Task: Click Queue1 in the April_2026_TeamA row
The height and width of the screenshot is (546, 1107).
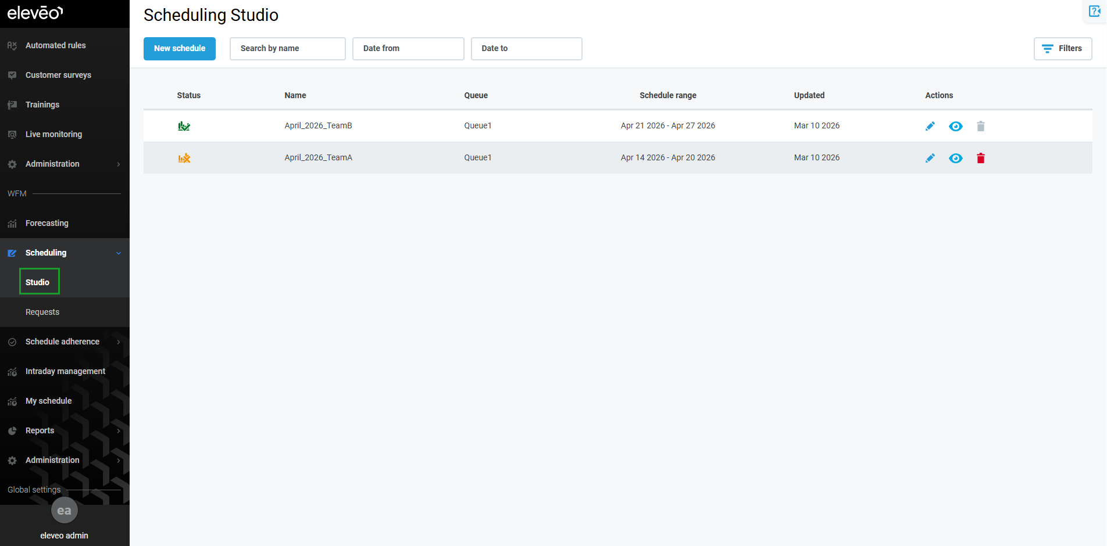Action: [x=478, y=157]
